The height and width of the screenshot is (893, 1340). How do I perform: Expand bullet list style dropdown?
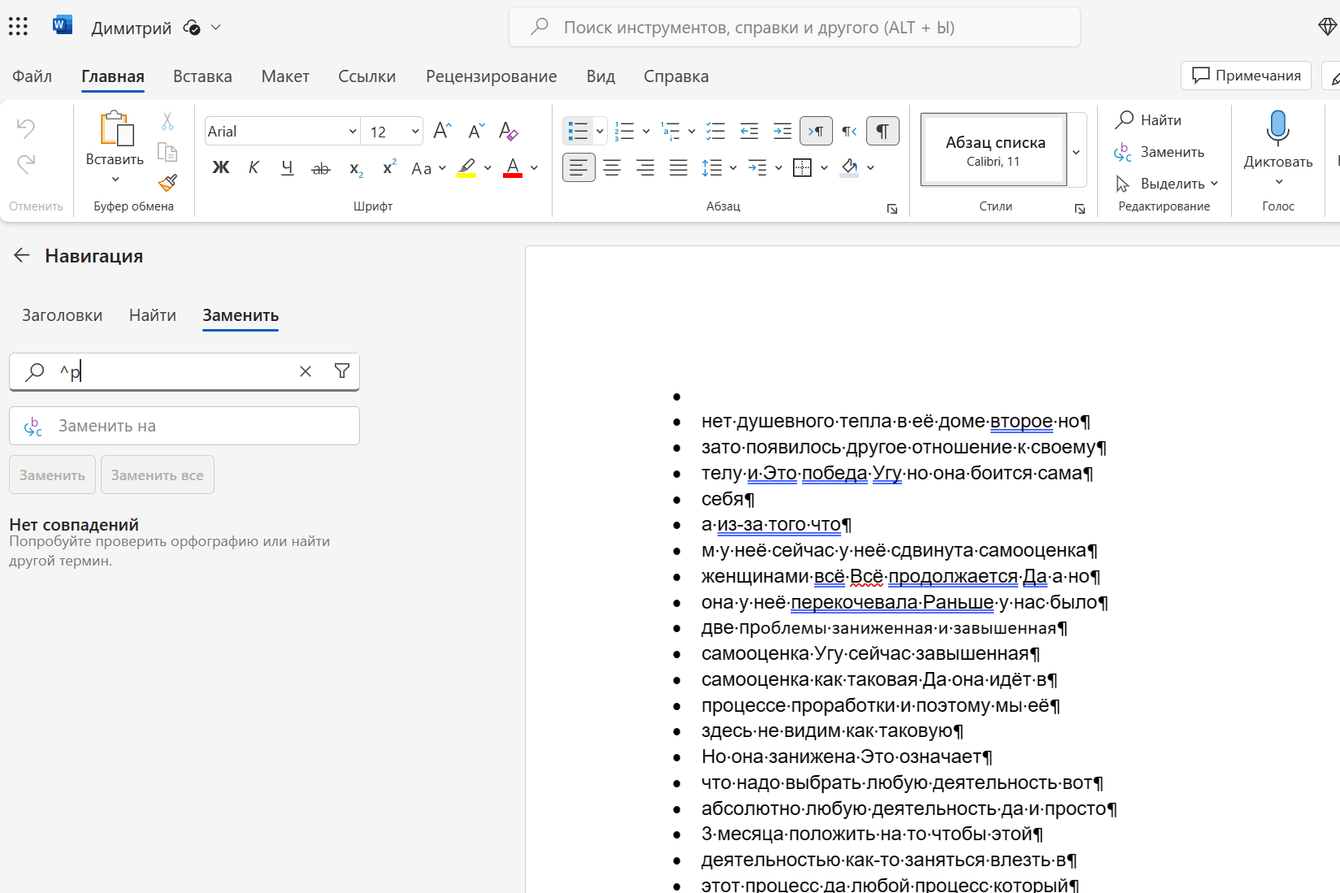click(600, 131)
